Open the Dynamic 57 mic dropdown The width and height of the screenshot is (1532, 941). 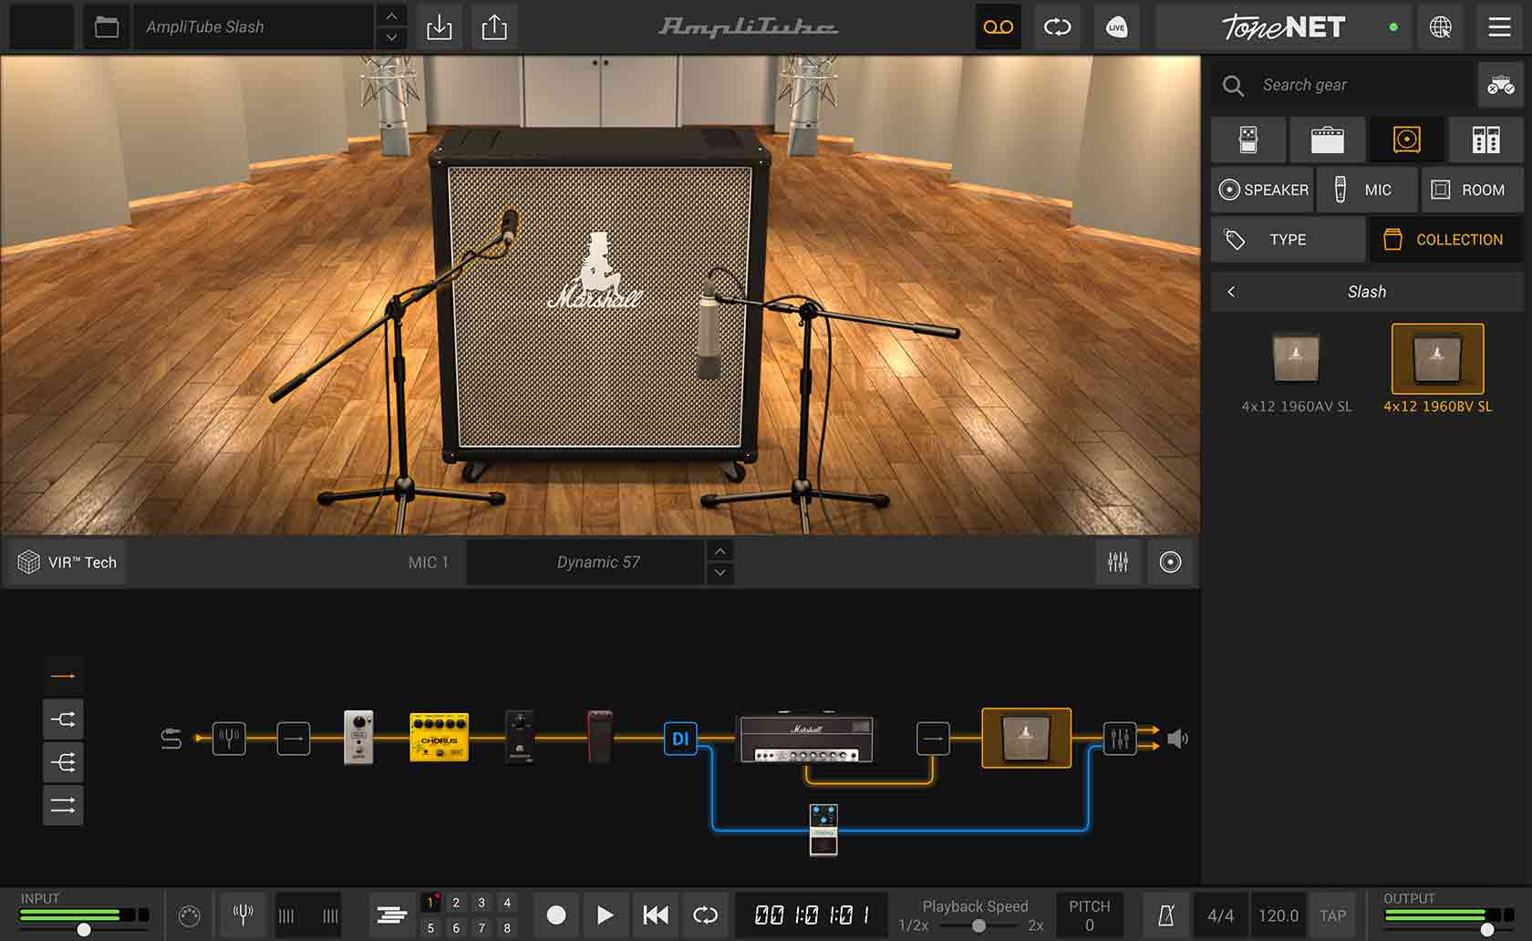point(585,562)
